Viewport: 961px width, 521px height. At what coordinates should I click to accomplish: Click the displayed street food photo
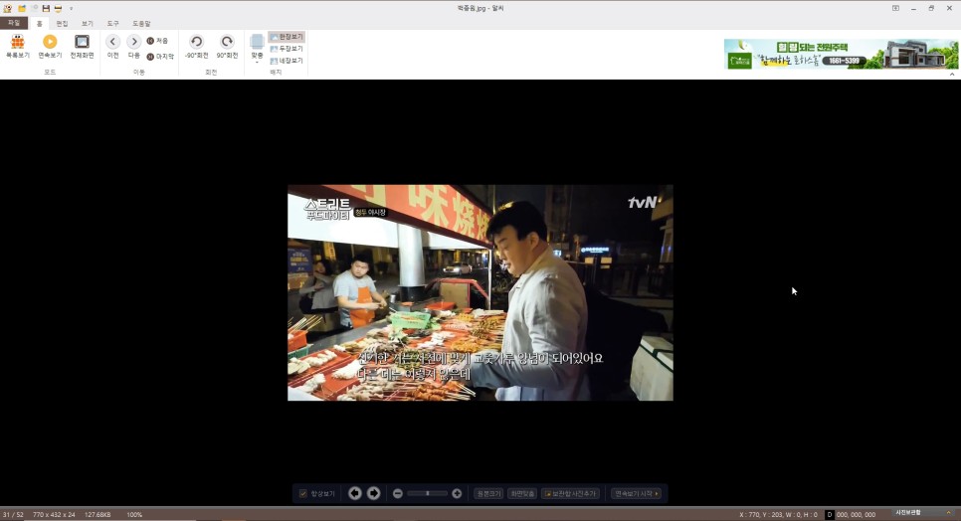(x=480, y=292)
